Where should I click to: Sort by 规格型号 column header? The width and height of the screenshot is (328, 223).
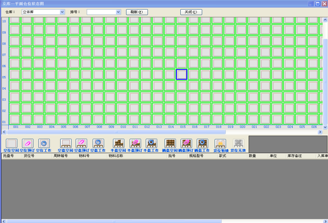click(x=202, y=156)
